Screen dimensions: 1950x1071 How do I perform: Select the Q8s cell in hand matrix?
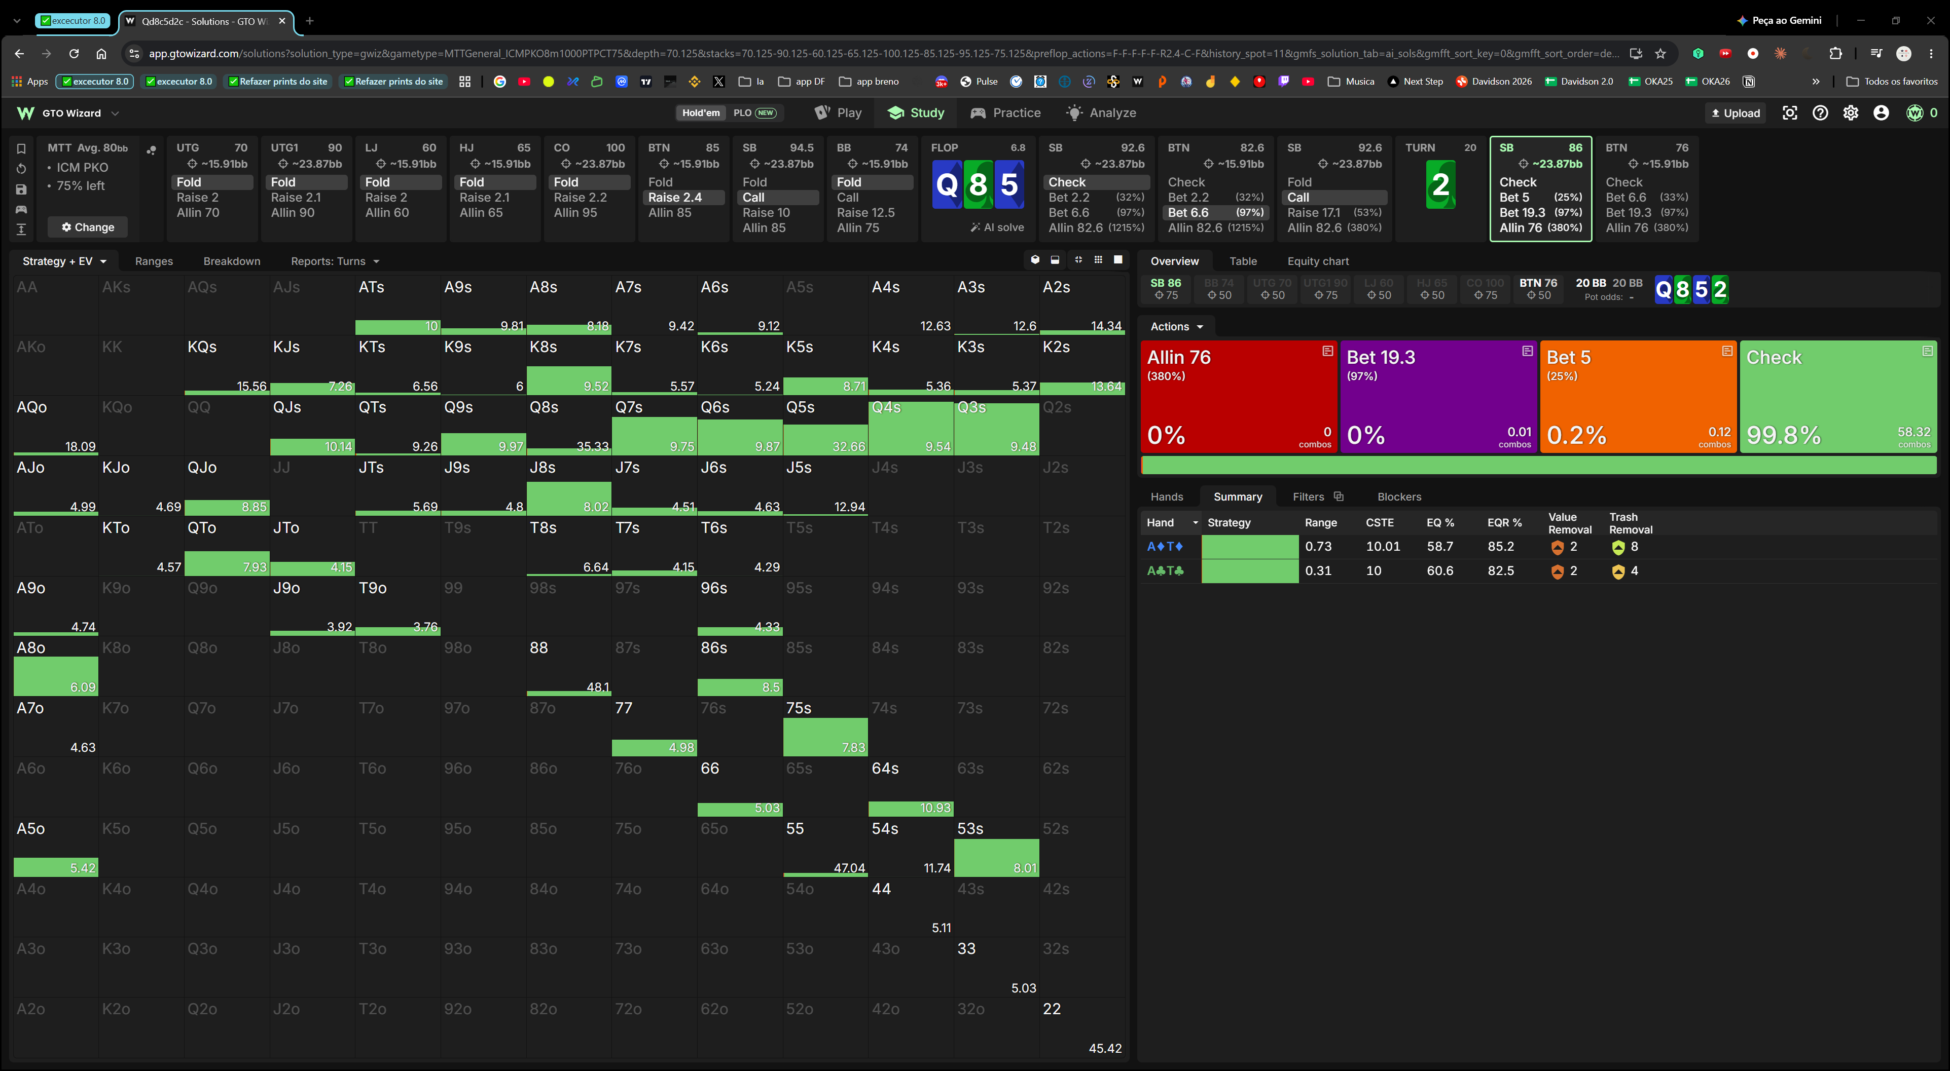click(568, 426)
